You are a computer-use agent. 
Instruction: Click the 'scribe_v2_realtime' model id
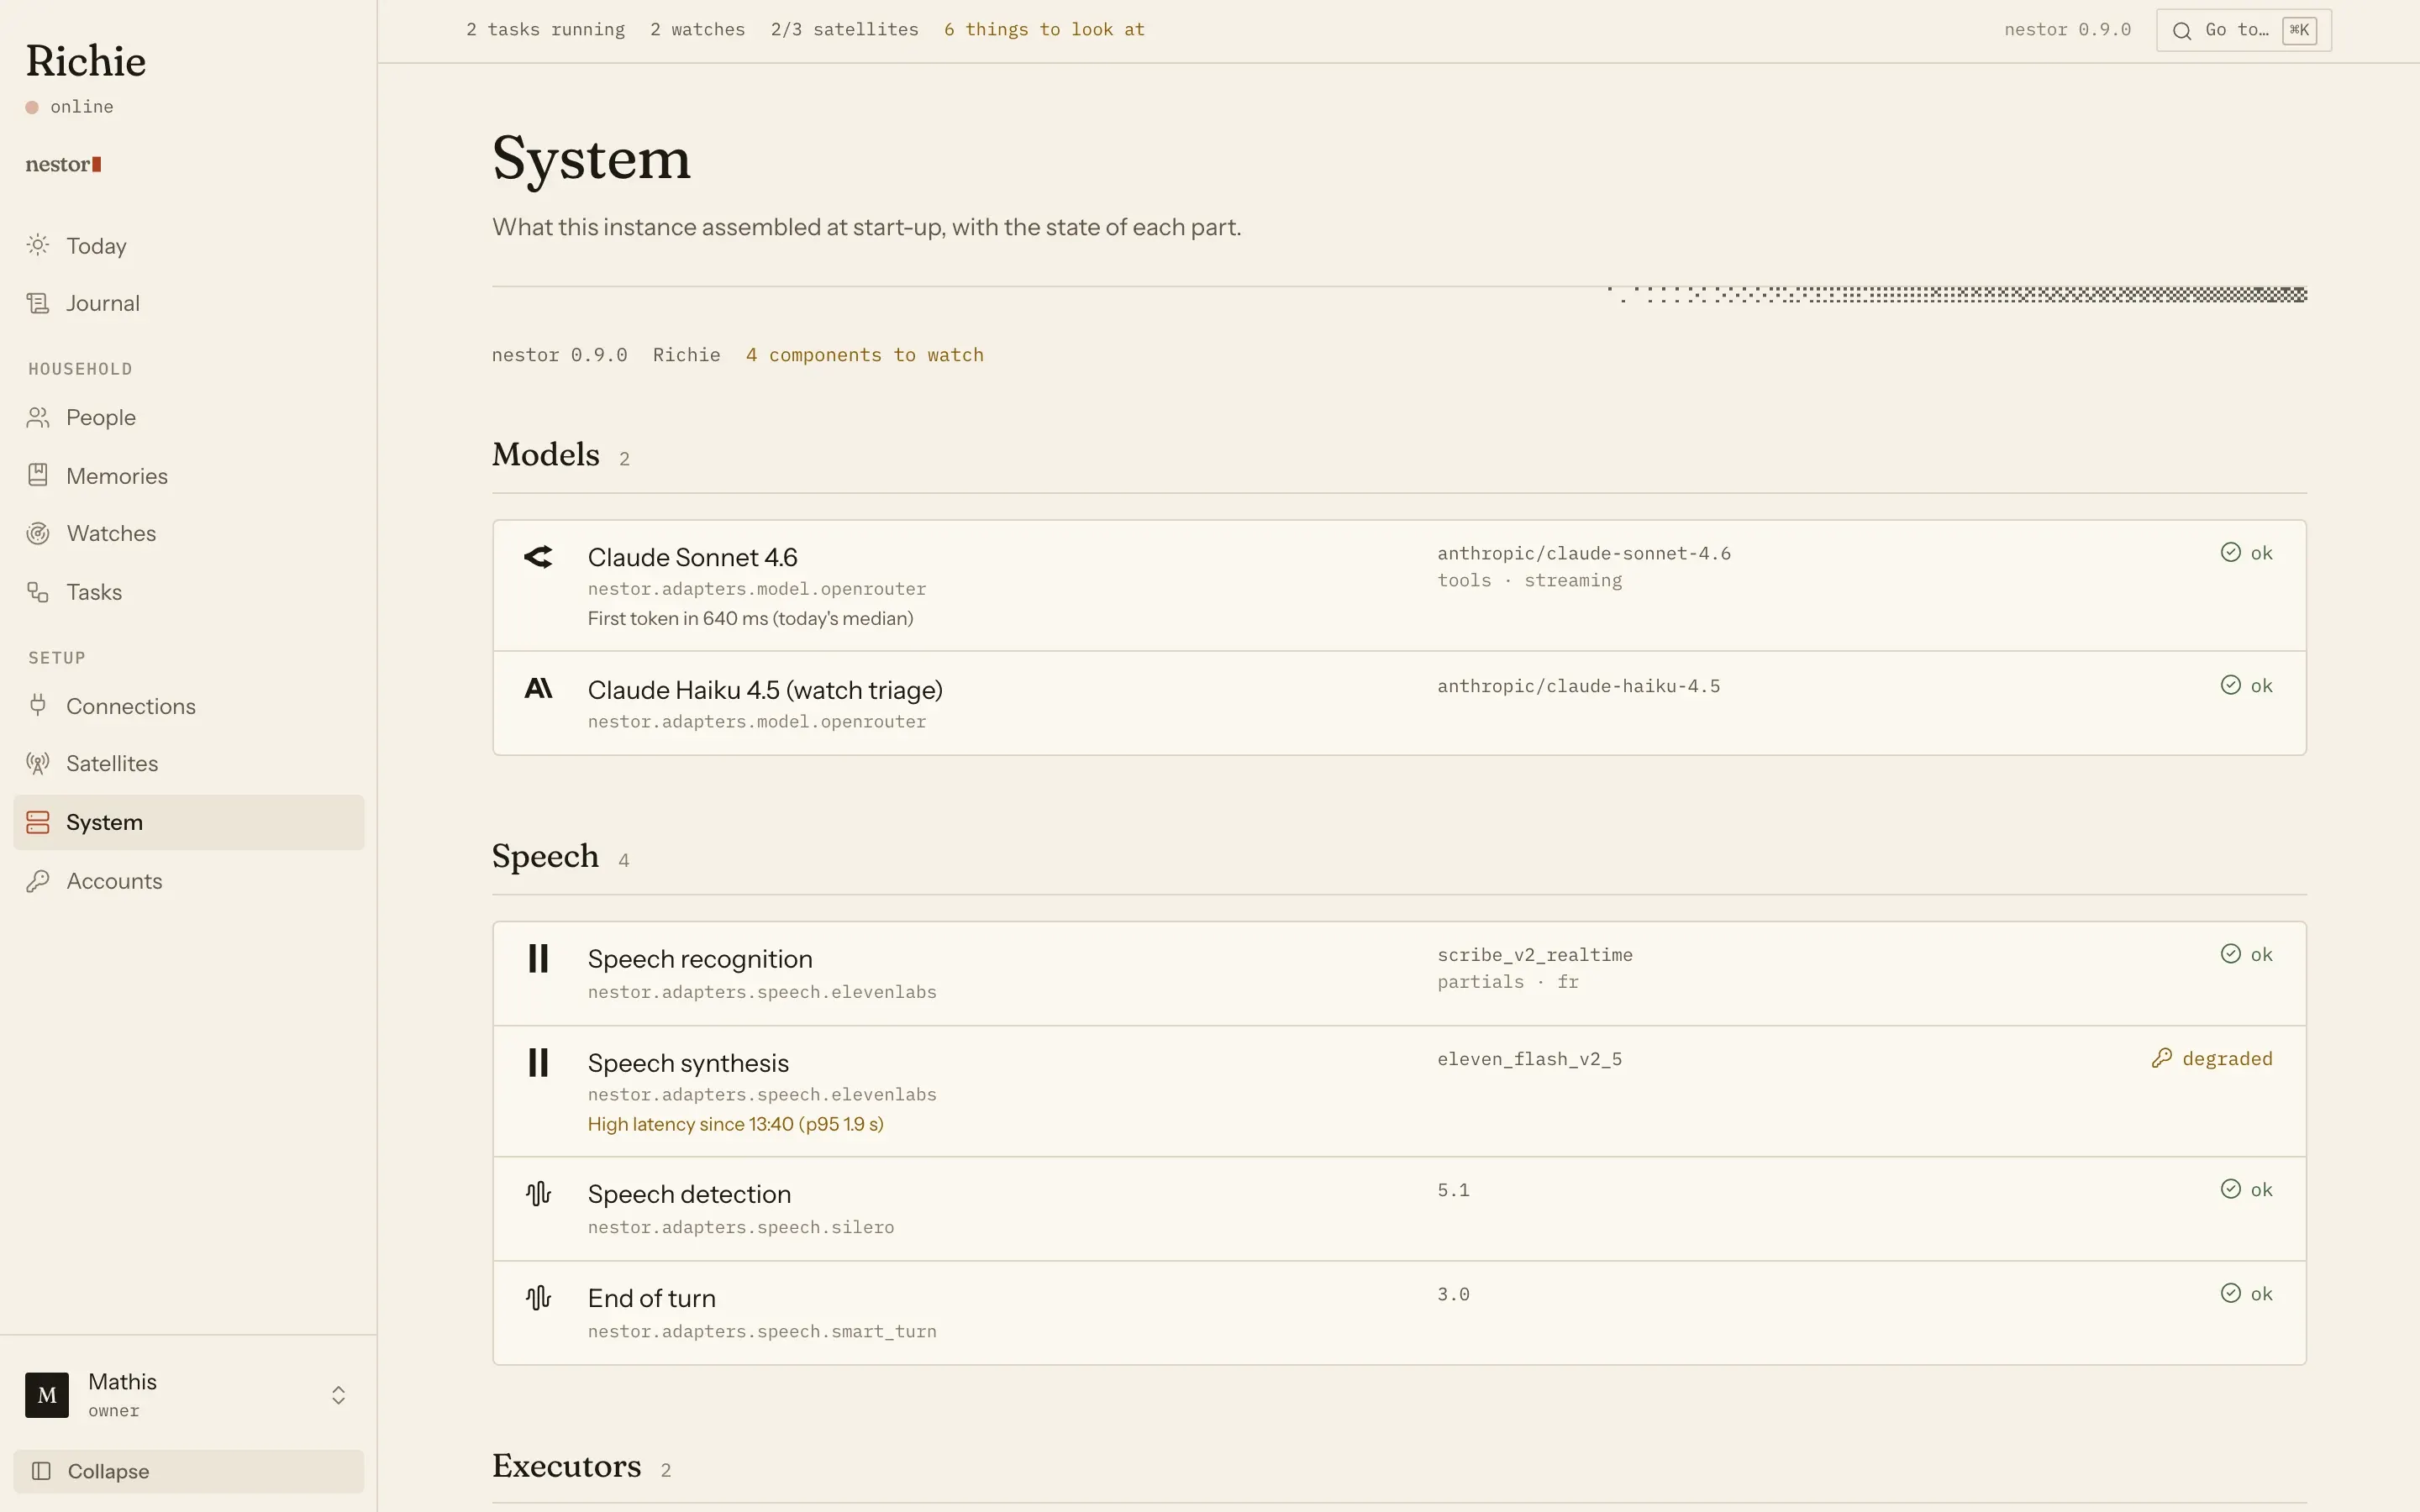point(1535,955)
